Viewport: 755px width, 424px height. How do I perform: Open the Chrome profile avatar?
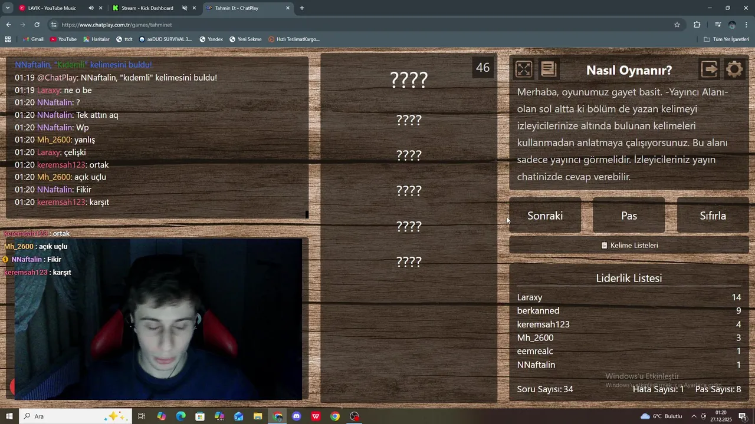[x=732, y=25]
